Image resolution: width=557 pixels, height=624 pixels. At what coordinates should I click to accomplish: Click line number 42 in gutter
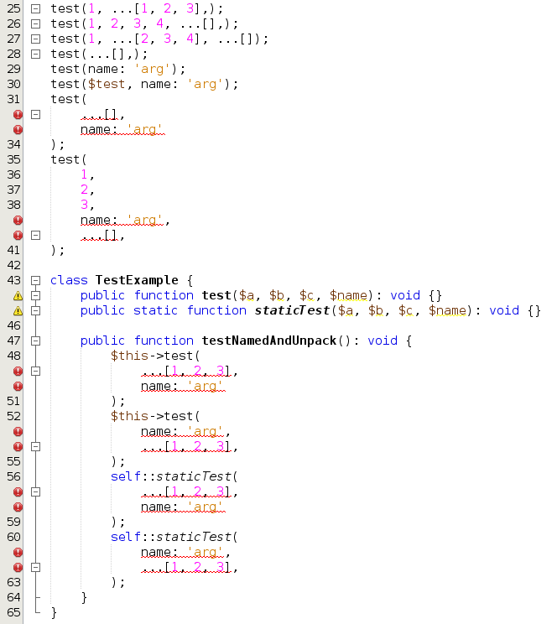13,265
